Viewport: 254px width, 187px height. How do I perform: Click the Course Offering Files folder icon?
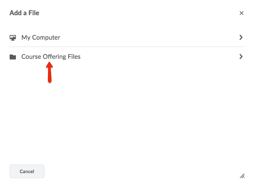tap(13, 57)
